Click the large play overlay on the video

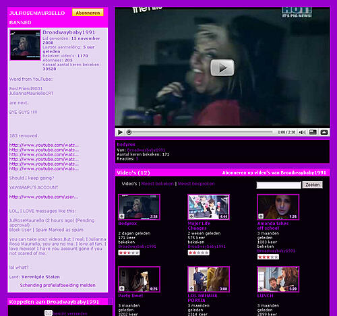[x=222, y=67]
